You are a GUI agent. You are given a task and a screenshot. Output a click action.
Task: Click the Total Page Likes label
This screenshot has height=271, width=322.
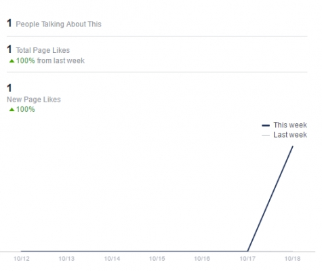(43, 50)
